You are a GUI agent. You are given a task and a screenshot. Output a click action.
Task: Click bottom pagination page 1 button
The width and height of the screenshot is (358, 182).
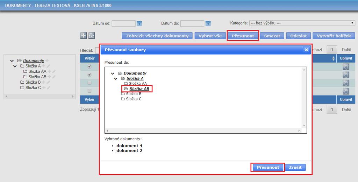(332, 110)
